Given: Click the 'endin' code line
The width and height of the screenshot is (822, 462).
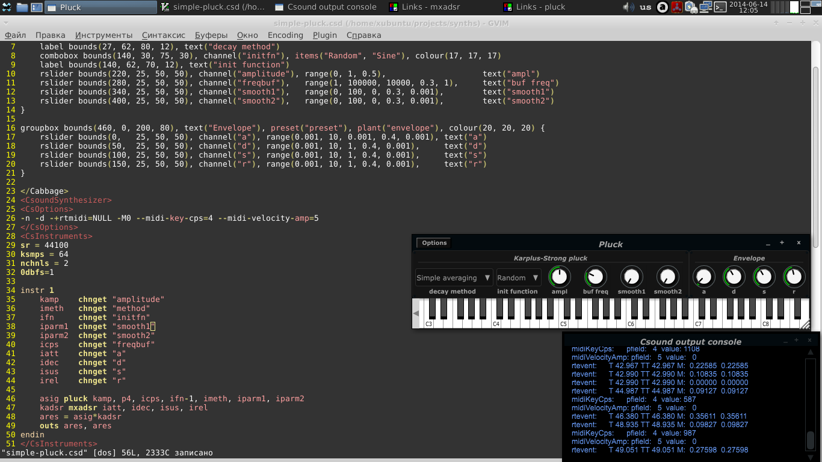Looking at the screenshot, I should [x=32, y=435].
